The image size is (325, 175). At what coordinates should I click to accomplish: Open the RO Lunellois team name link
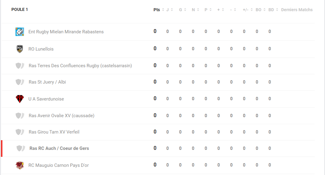coord(41,49)
